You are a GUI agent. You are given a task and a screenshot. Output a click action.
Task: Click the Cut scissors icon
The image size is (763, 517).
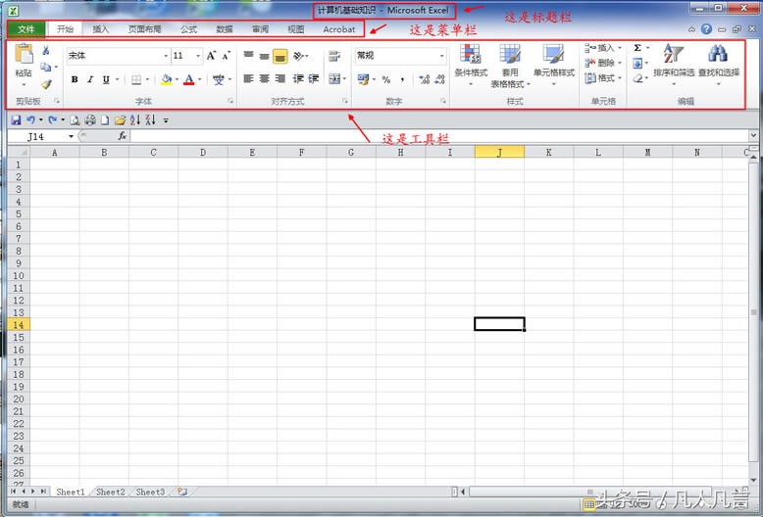click(x=46, y=50)
